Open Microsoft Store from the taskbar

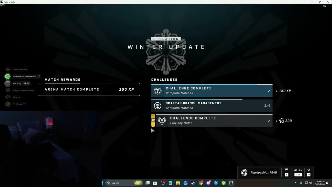coord(155,183)
